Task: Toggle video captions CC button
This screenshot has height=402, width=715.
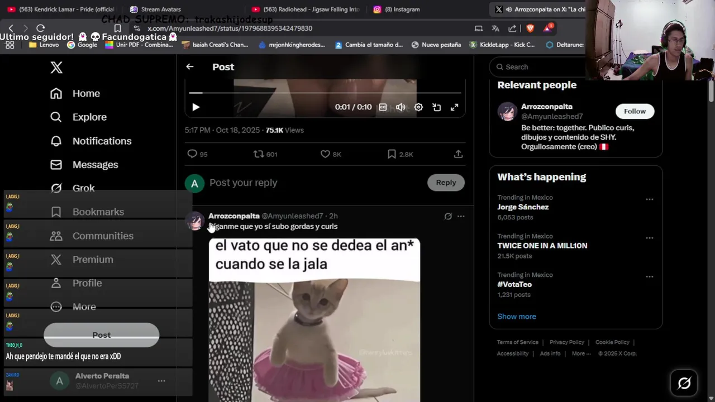Action: click(383, 107)
